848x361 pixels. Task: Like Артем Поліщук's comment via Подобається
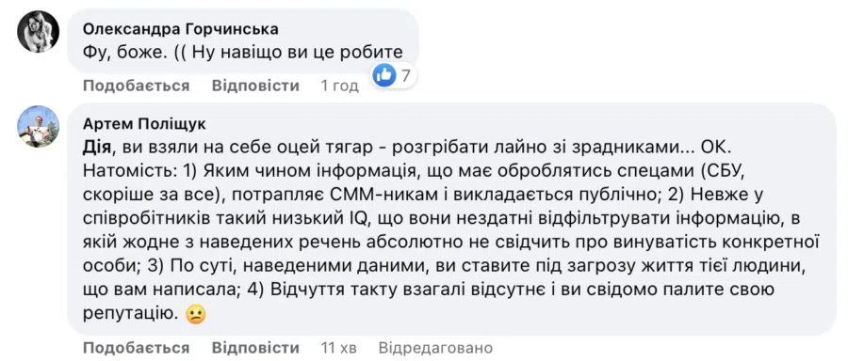point(137,348)
